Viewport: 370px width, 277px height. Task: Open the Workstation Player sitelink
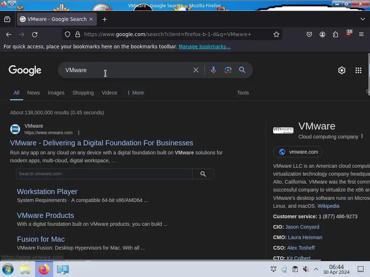(47, 192)
